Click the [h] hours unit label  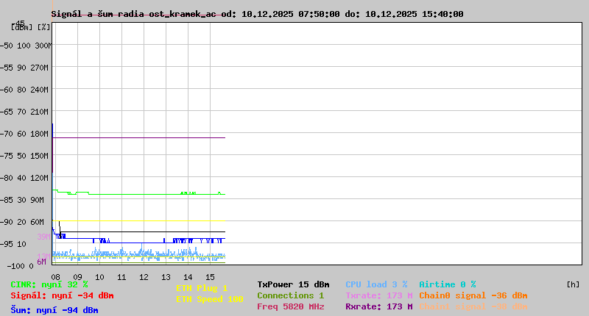573,284
